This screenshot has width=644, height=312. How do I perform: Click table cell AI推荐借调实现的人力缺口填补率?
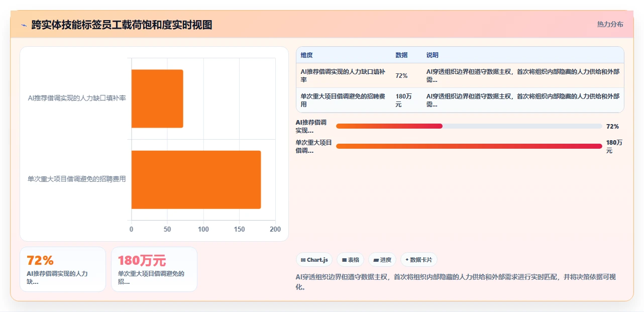344,76
